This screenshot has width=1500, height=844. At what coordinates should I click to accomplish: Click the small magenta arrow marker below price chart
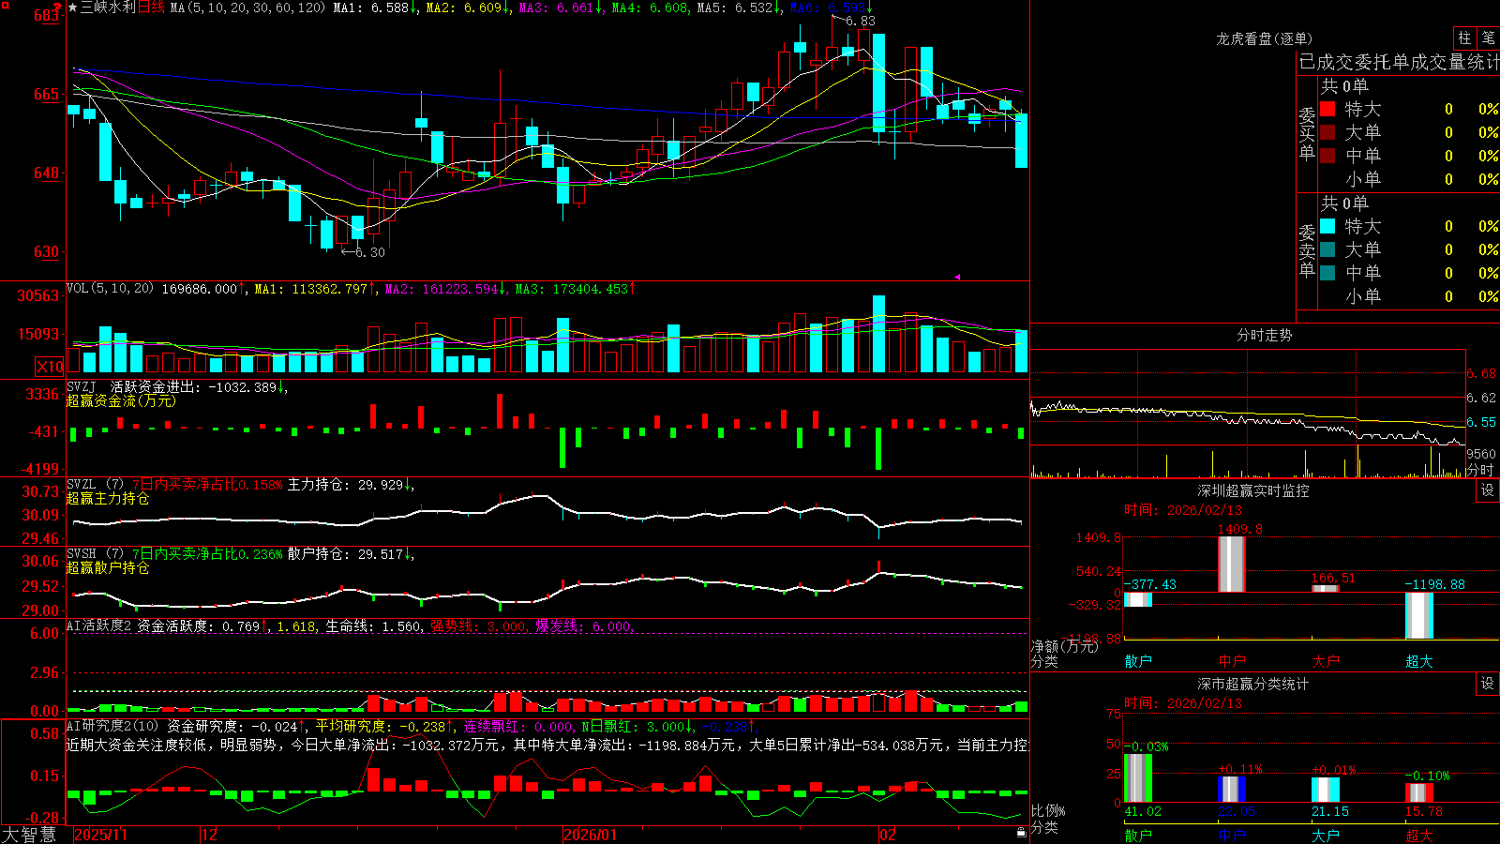coord(957,277)
